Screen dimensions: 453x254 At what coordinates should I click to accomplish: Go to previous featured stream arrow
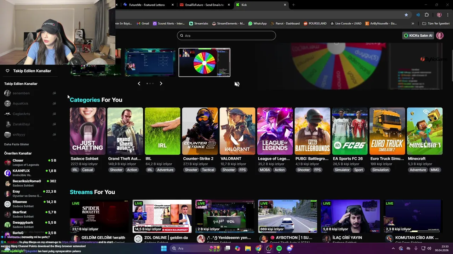tap(139, 84)
